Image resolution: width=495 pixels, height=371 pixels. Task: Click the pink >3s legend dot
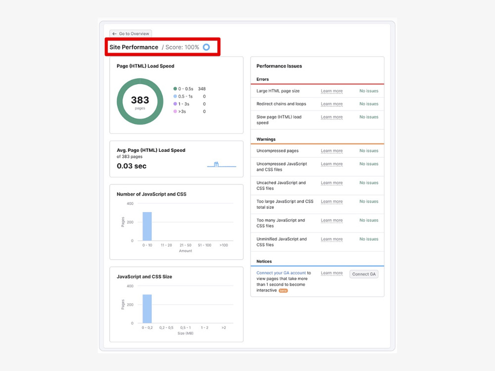[175, 111]
